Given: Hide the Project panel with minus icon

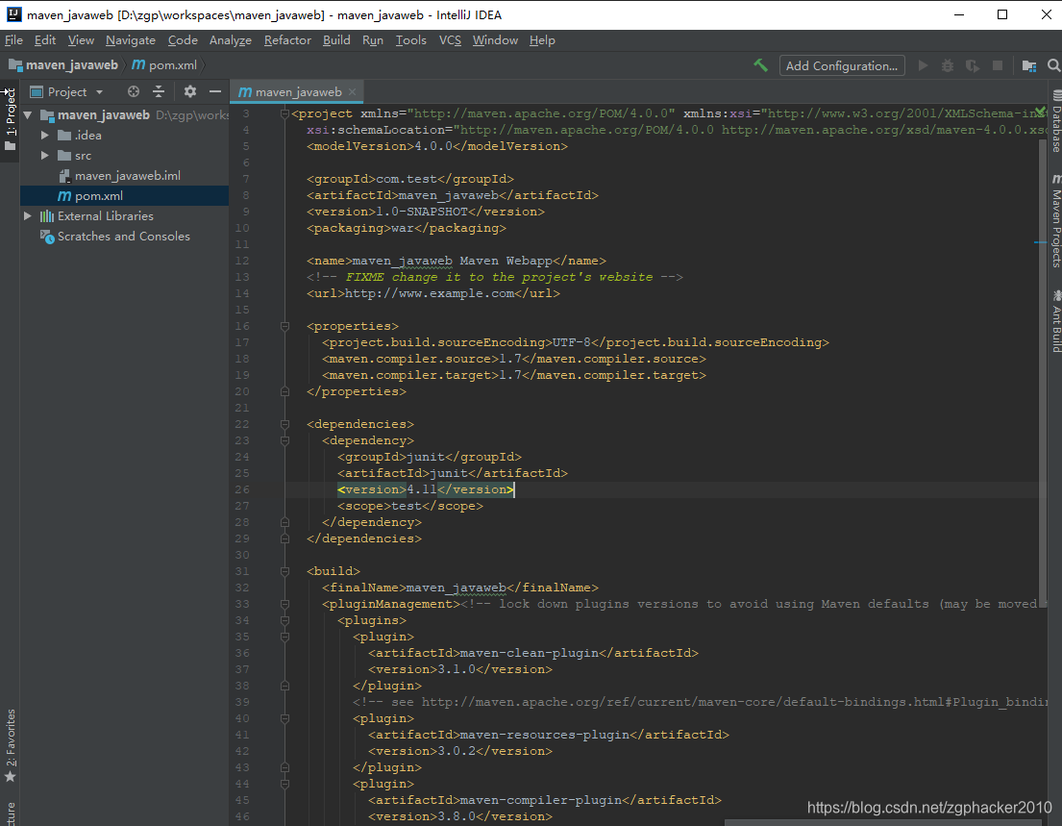Looking at the screenshot, I should (215, 91).
